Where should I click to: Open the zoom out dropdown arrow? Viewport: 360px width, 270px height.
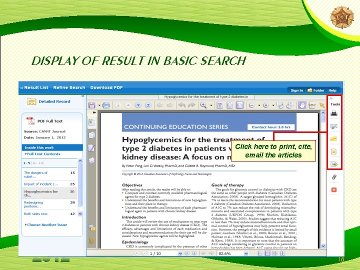pyautogui.click(x=259, y=105)
